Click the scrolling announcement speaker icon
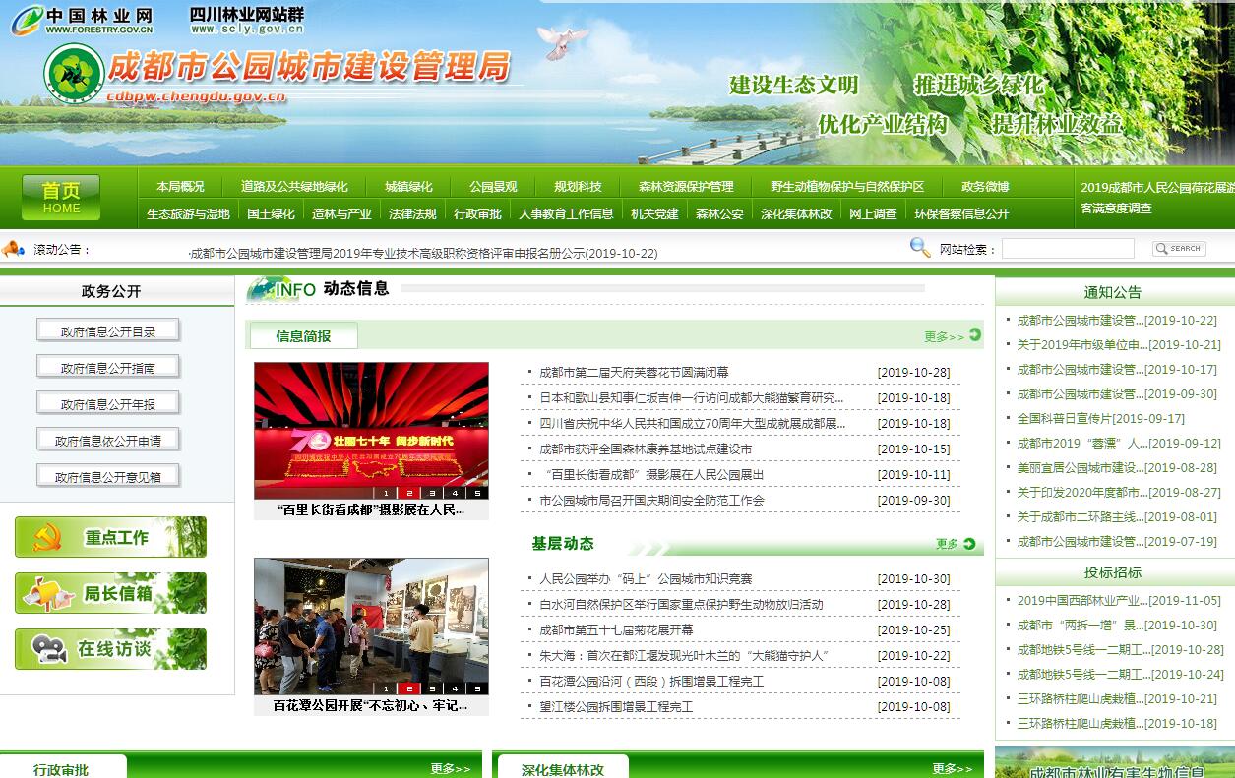Screen dimensions: 1235x778 pos(13,249)
